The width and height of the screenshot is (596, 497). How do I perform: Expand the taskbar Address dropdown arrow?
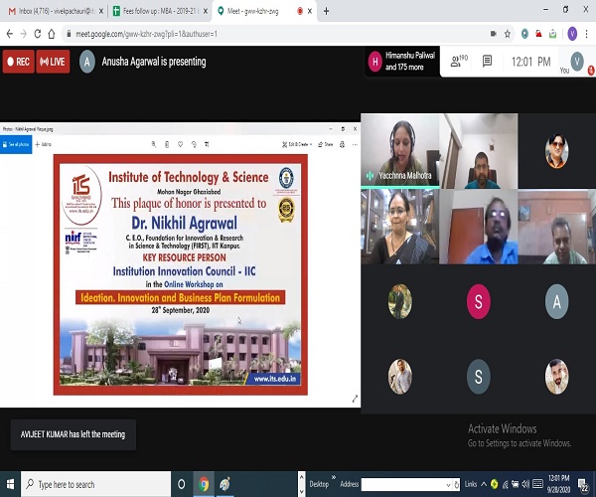tap(448, 484)
